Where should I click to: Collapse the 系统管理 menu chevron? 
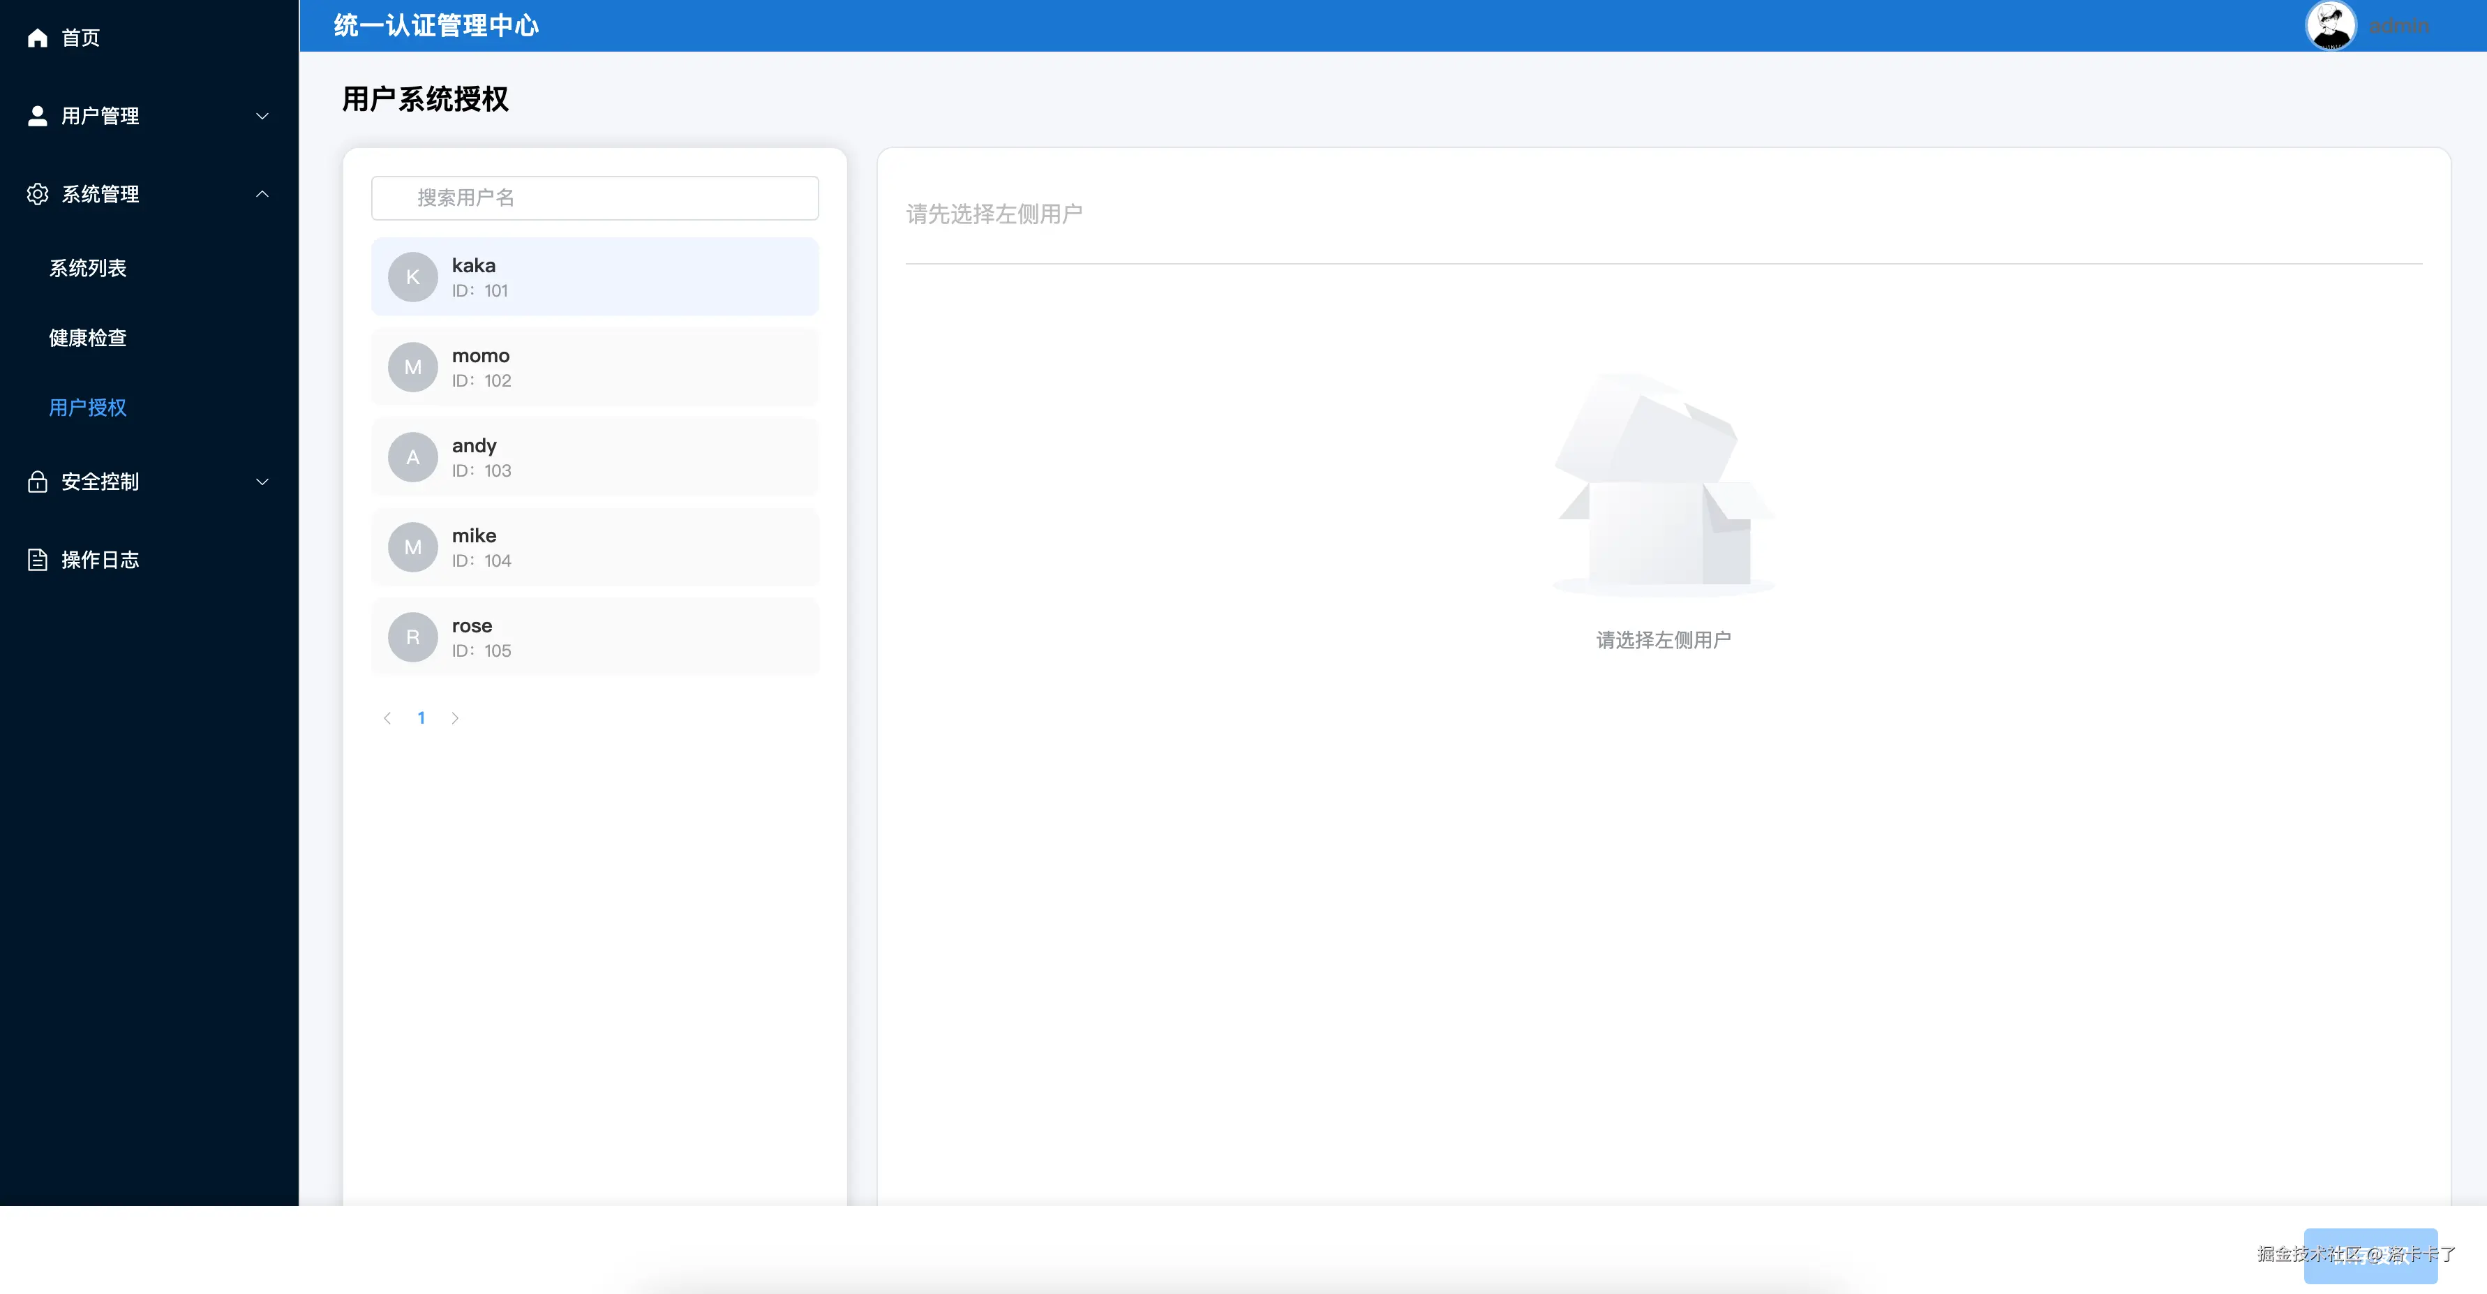[262, 194]
